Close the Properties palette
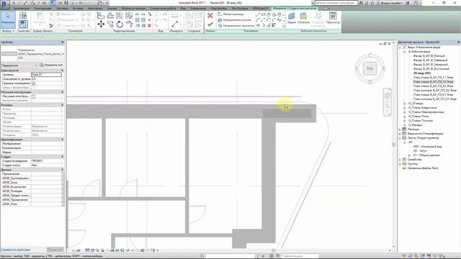This screenshot has height=259, width=461. 63,42
